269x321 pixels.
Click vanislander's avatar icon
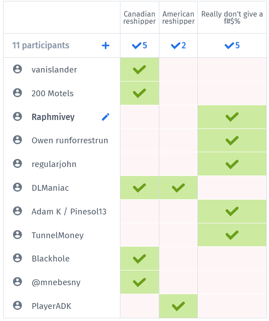17,69
